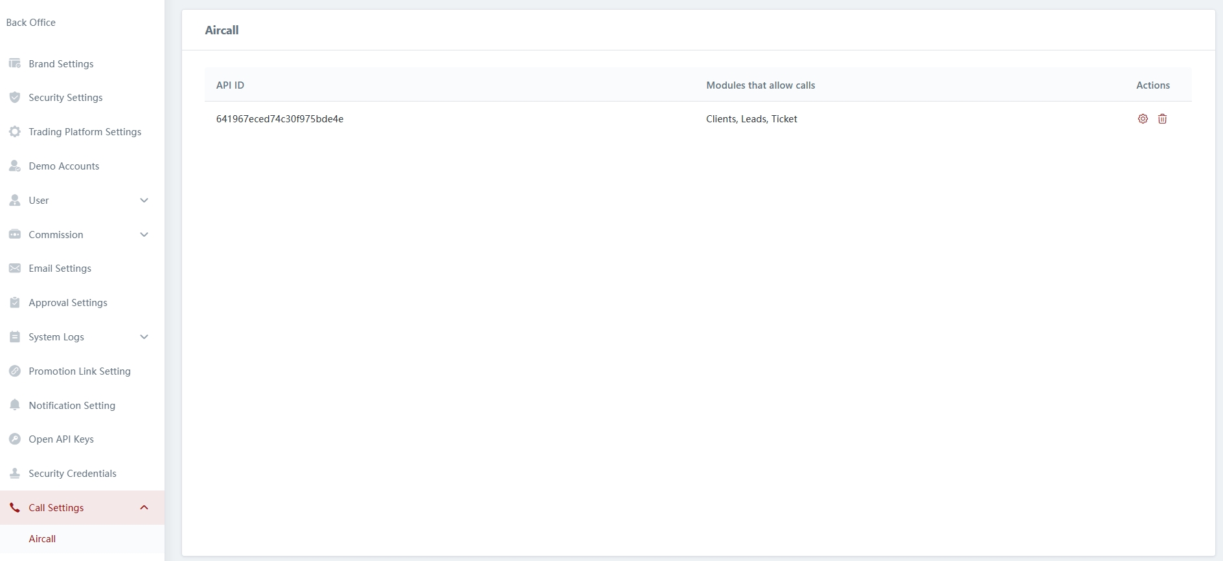Expand the User submenu chevron

144,201
